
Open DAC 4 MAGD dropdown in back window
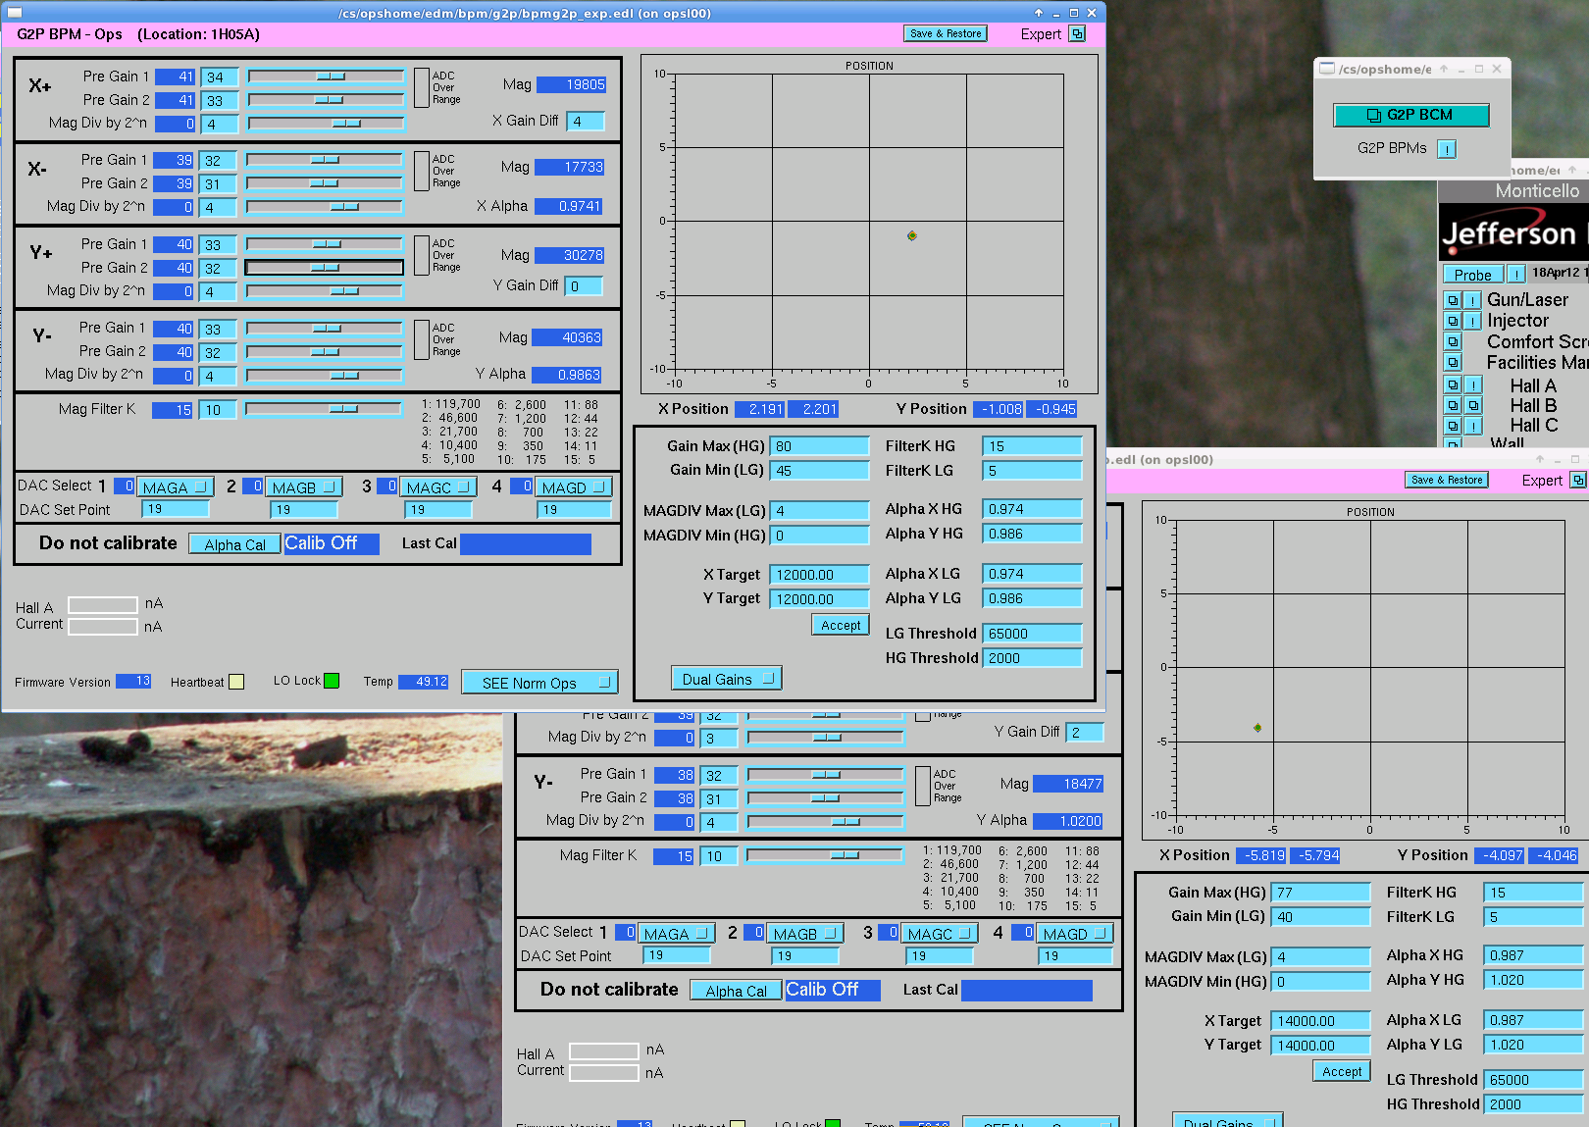click(1075, 933)
